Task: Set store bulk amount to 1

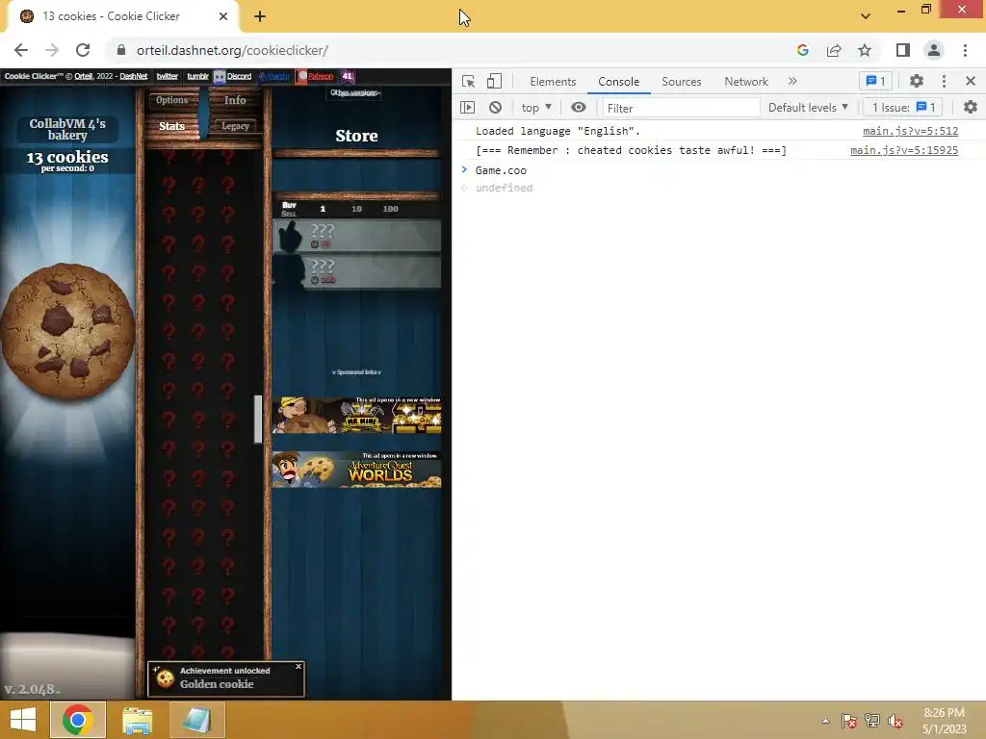Action: (323, 209)
